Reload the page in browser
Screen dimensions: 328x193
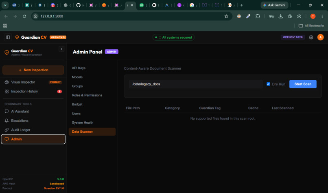[x=24, y=16]
